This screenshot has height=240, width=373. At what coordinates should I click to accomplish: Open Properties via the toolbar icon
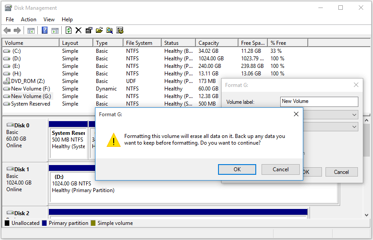pyautogui.click(x=89, y=31)
